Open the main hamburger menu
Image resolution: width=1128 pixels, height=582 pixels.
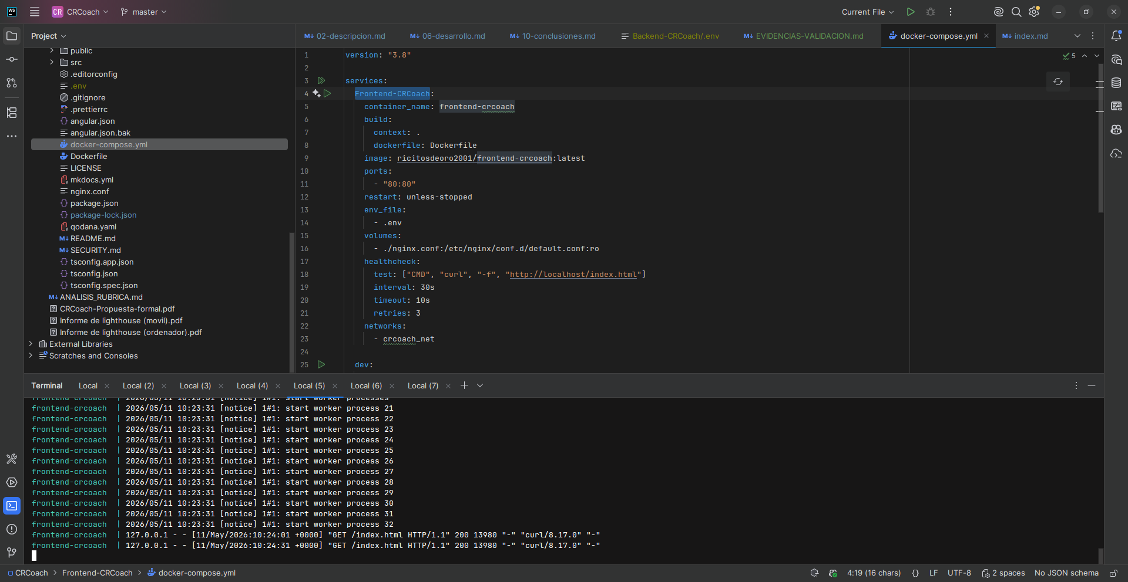[x=35, y=12]
